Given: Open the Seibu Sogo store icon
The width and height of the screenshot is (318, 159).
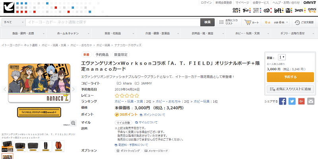Looking at the screenshot, I should [x=257, y=10].
